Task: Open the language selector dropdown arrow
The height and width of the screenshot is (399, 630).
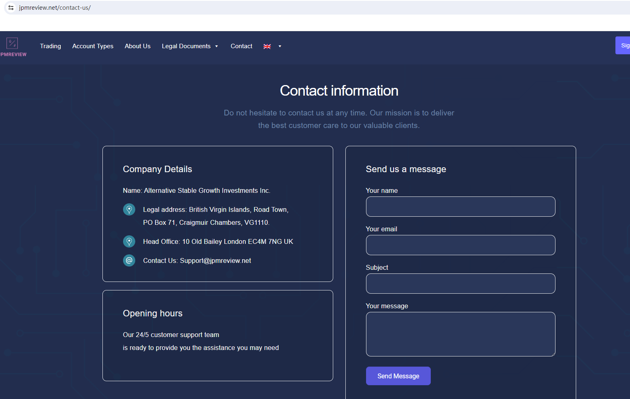Action: tap(280, 47)
